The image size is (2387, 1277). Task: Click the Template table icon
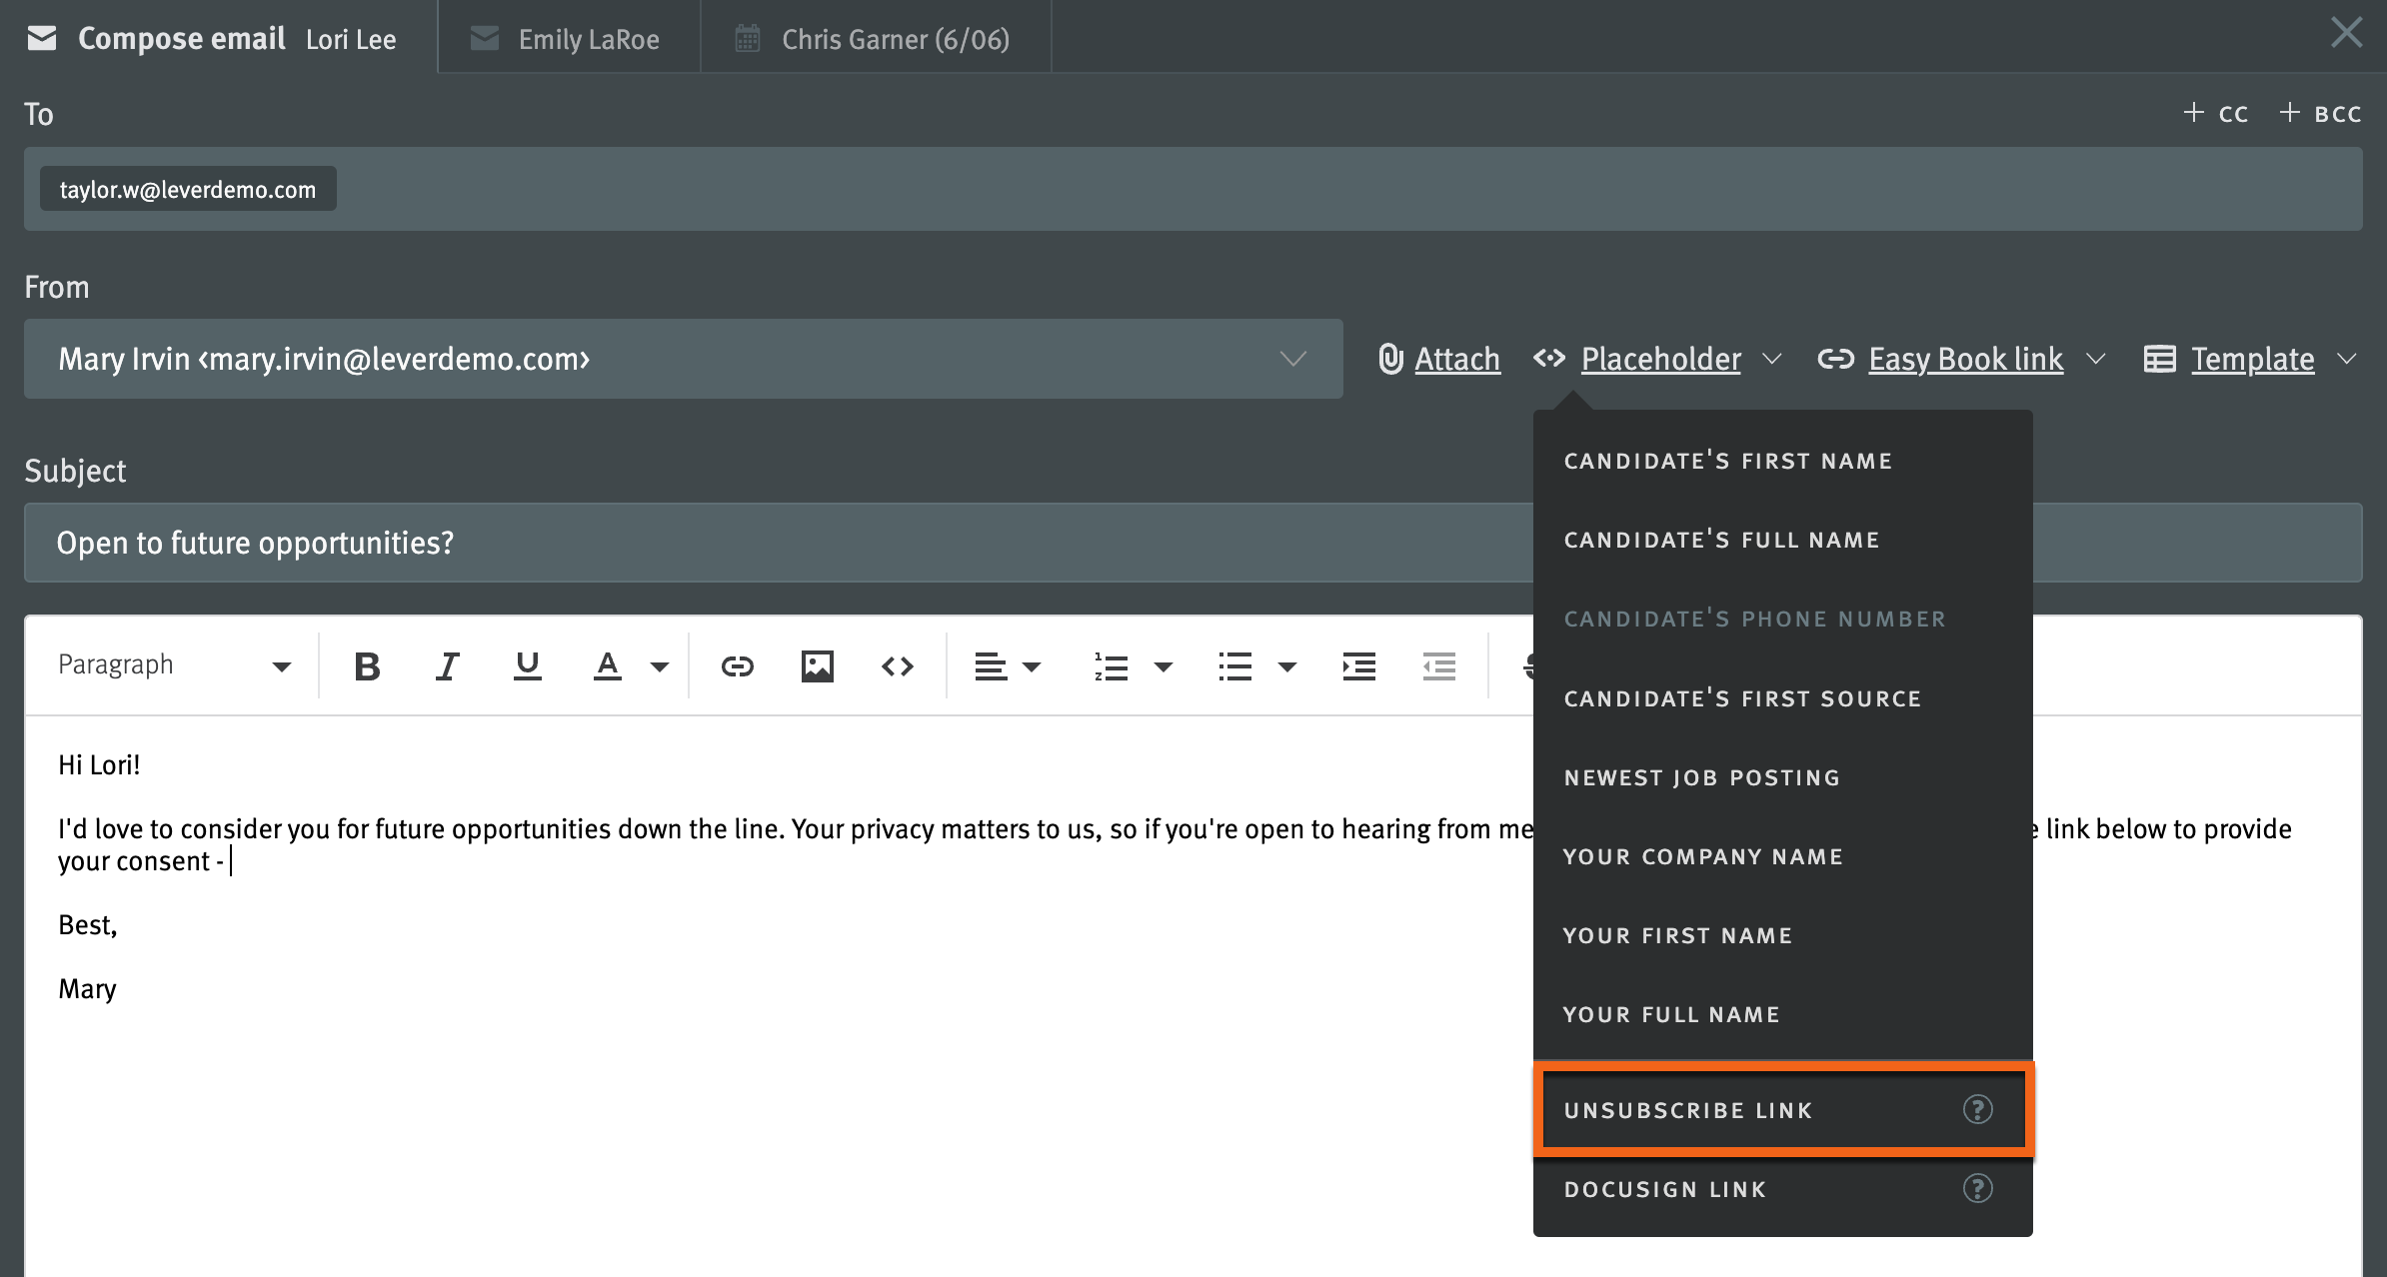click(x=2159, y=359)
